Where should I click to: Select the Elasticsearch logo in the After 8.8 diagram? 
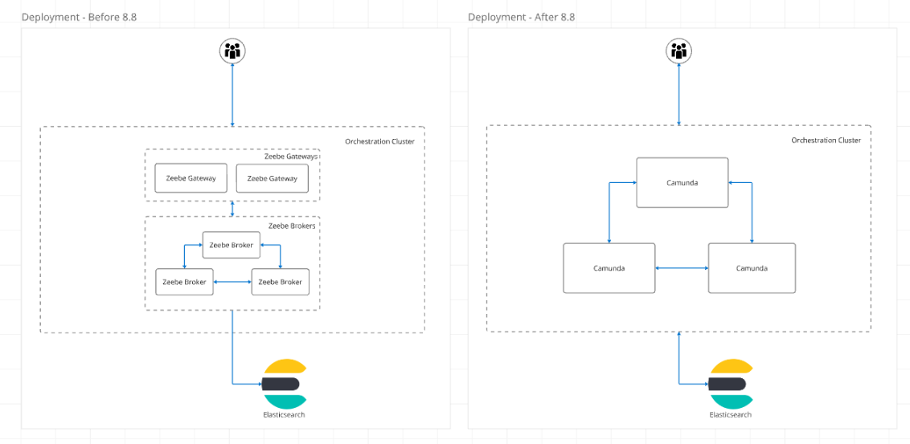click(x=730, y=384)
